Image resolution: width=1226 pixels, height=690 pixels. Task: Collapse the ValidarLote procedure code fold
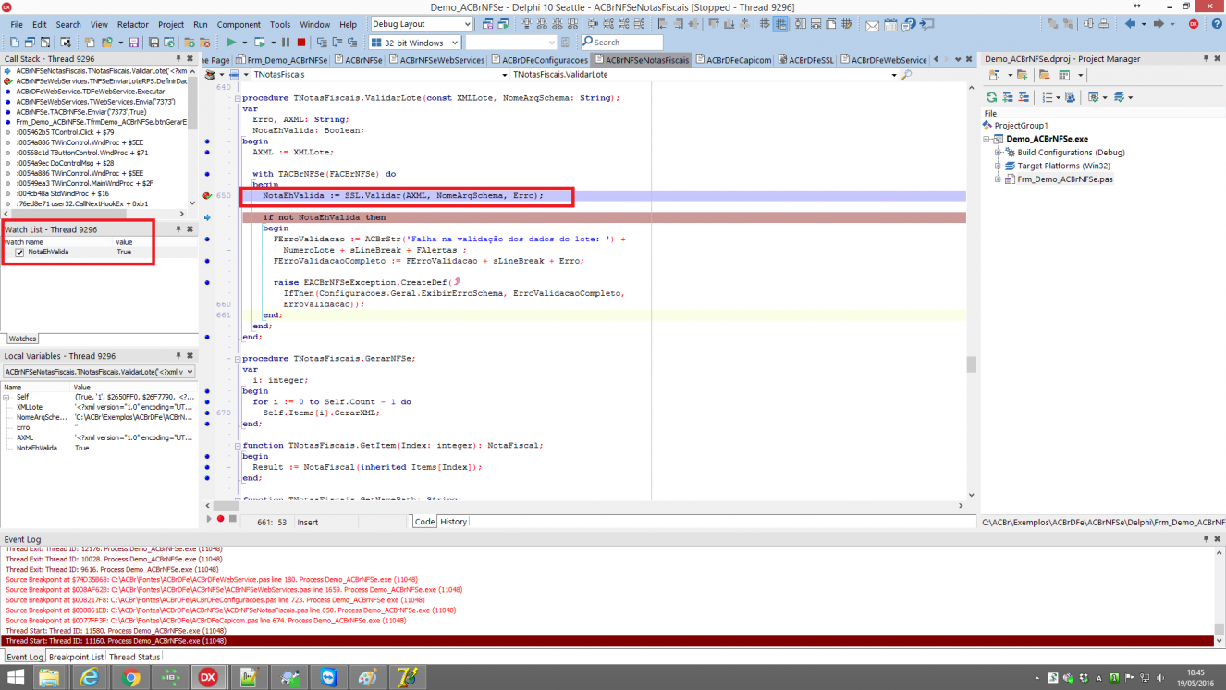point(236,98)
